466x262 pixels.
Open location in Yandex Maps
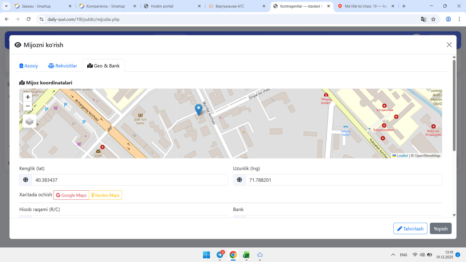pyautogui.click(x=106, y=195)
